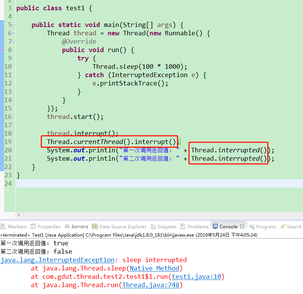This screenshot has height=294, width=303.
Task: Click the Markers tab icon
Action: pyautogui.click(x=3, y=226)
